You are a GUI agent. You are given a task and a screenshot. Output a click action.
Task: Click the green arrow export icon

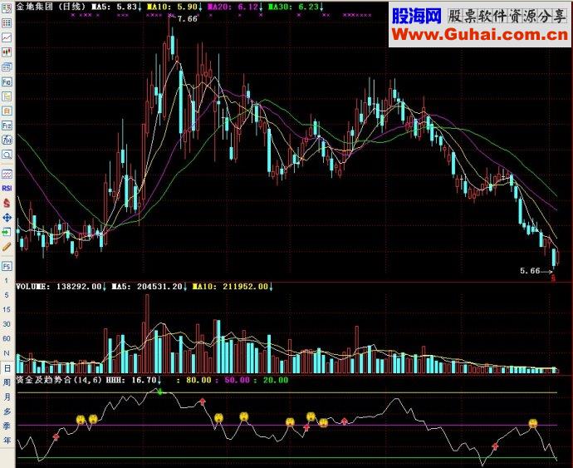[x=7, y=232]
